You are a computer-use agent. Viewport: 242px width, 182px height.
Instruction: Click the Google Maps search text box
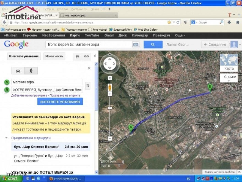(x=89, y=45)
